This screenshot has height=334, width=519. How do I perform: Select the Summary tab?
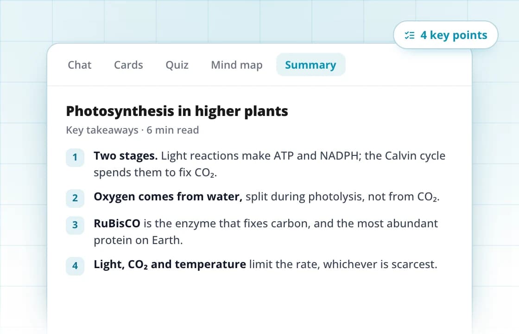point(310,64)
